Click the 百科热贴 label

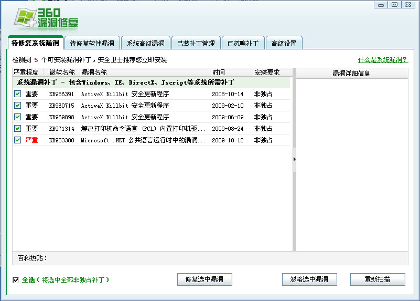click(x=32, y=258)
